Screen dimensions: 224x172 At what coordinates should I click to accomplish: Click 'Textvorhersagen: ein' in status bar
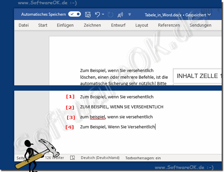click(143, 158)
